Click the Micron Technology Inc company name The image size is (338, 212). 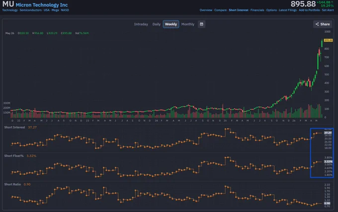42,5
